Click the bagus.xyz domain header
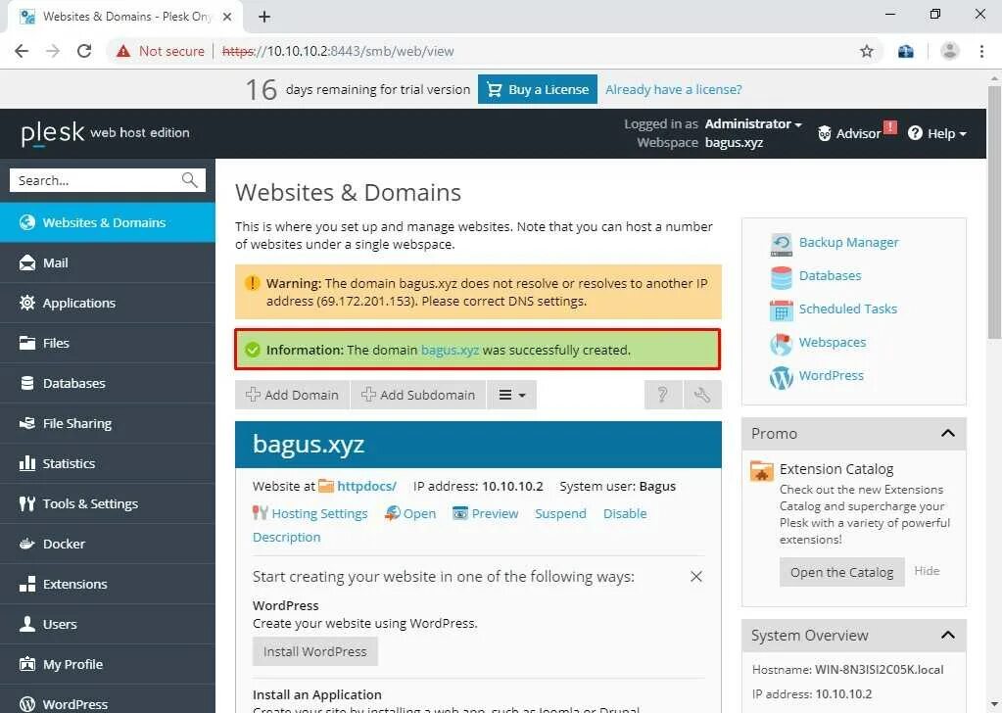 (309, 444)
